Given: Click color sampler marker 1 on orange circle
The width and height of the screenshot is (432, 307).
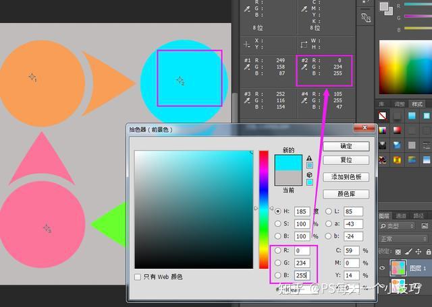Looking at the screenshot, I should (32, 77).
